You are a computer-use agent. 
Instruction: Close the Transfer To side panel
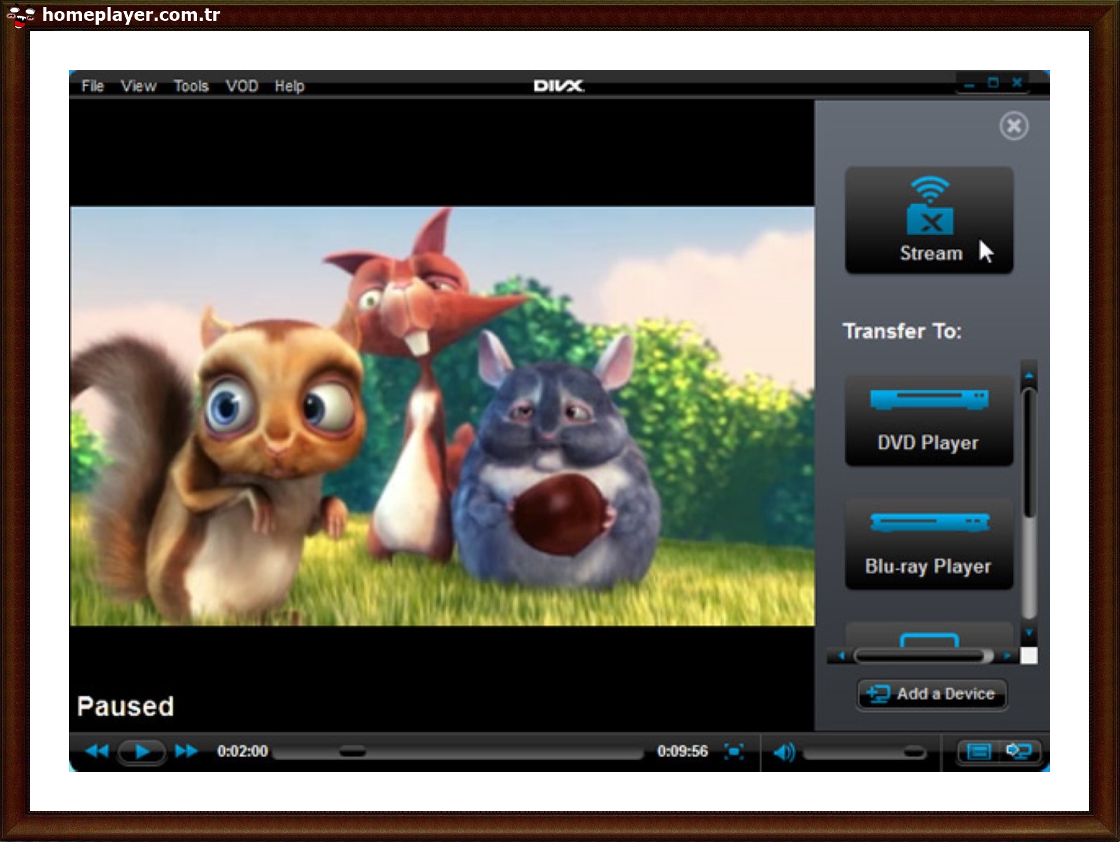1013,126
